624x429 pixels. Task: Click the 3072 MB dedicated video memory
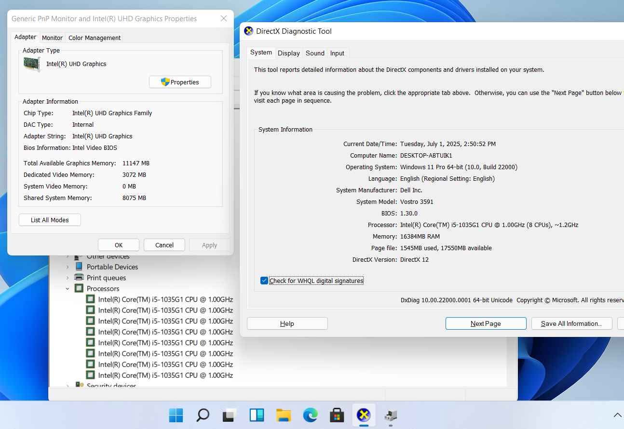[134, 175]
